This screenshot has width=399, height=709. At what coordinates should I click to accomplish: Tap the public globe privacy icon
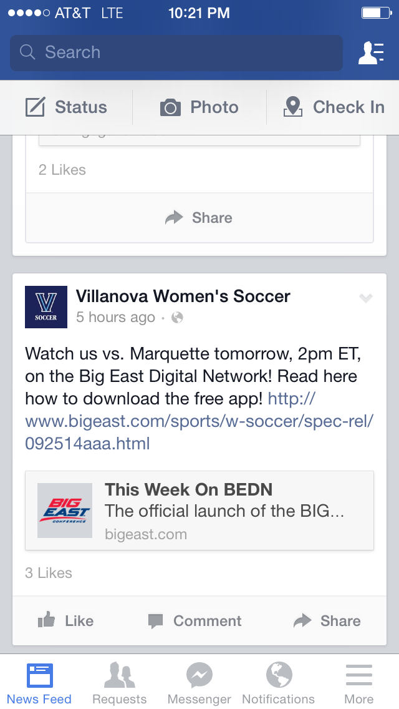point(177,318)
